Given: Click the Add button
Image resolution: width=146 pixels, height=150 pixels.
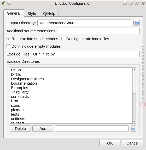Looking at the screenshot, I should coord(43,129).
